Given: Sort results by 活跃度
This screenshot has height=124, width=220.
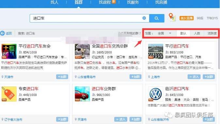Looking at the screenshot, I should pos(212,33).
